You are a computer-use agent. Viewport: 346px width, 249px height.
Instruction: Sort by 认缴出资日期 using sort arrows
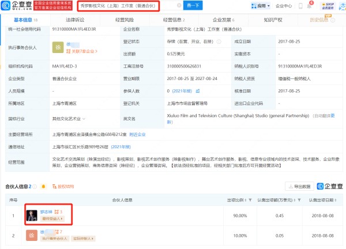click(336, 200)
